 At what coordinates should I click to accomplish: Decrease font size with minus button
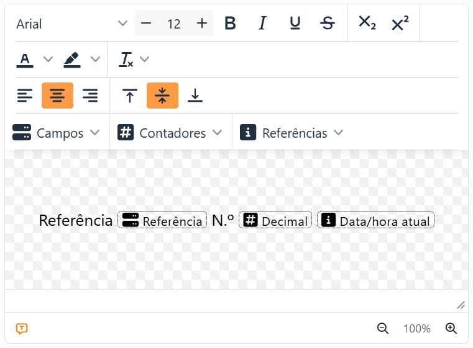point(146,23)
